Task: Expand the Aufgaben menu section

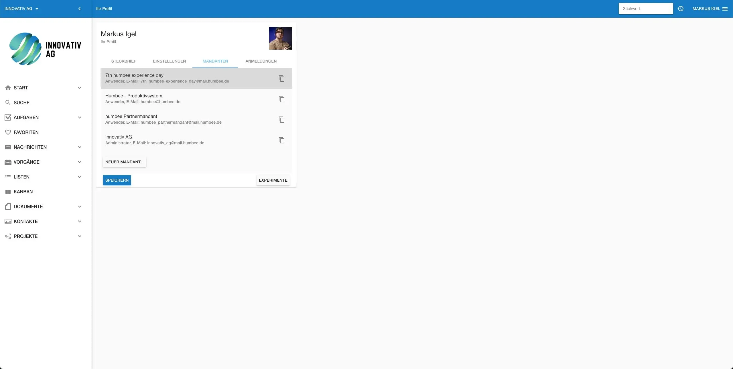Action: [80, 117]
